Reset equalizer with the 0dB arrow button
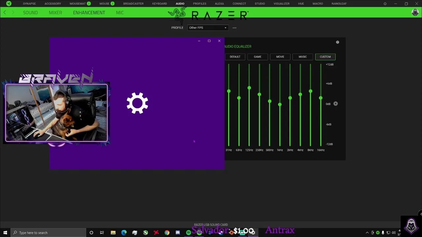The image size is (422, 237). click(x=335, y=104)
